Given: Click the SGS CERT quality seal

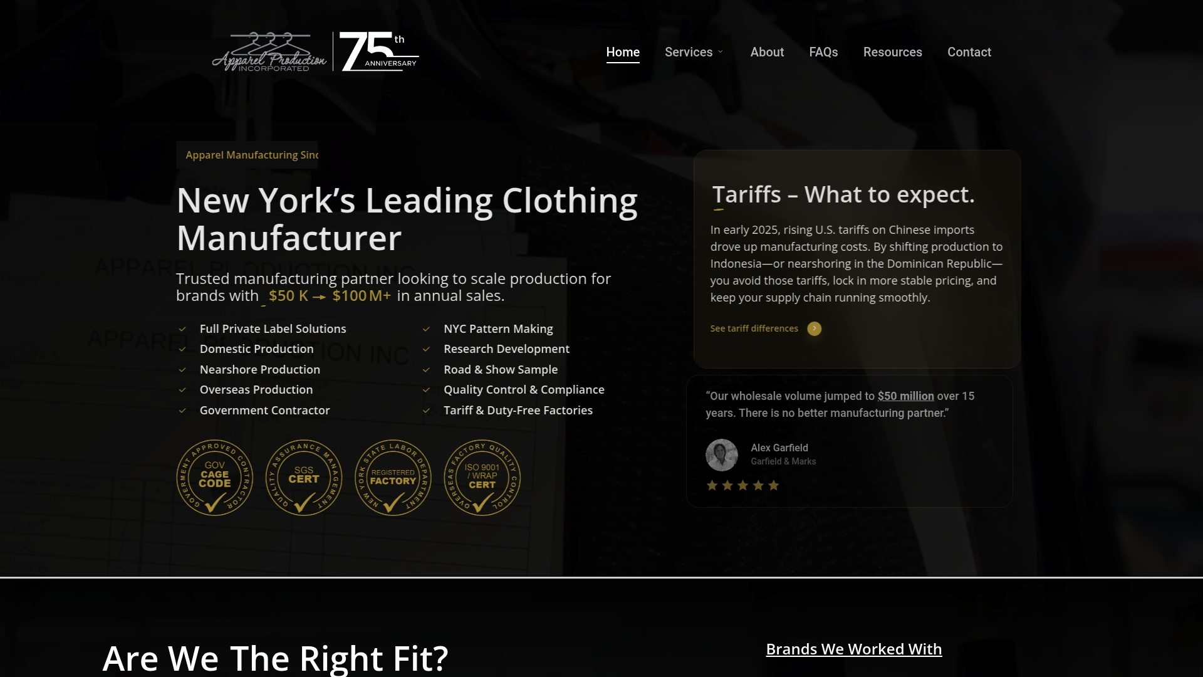Looking at the screenshot, I should click(x=304, y=478).
